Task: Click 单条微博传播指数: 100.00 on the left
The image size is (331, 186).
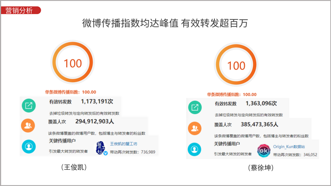Action: tap(70, 92)
